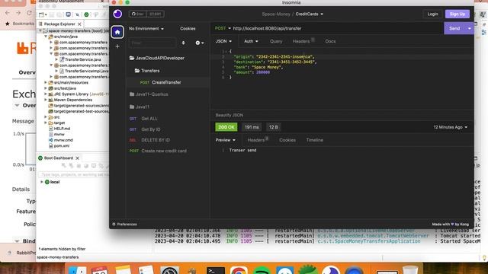Open the create request plus dropdown
Image resolution: width=488 pixels, height=274 pixels.
200,43
